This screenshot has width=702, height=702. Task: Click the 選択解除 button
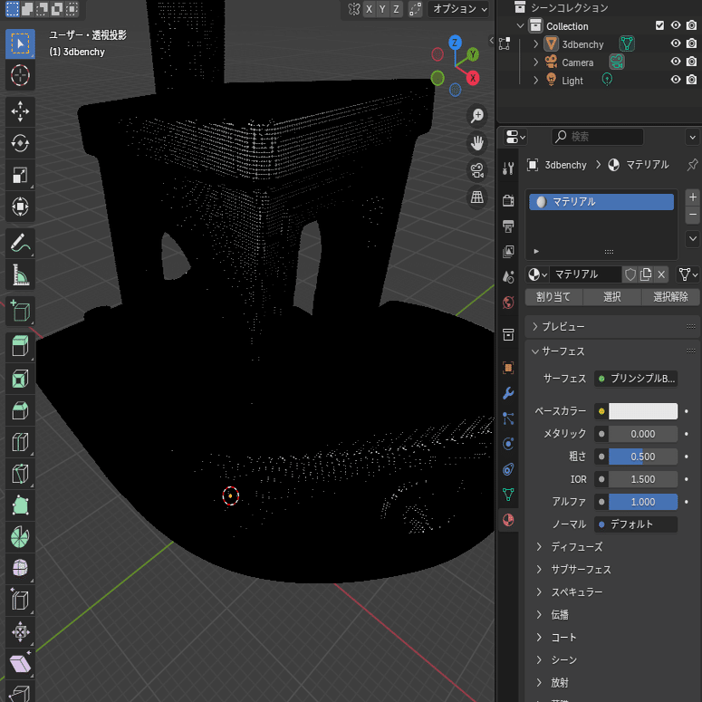coord(670,297)
